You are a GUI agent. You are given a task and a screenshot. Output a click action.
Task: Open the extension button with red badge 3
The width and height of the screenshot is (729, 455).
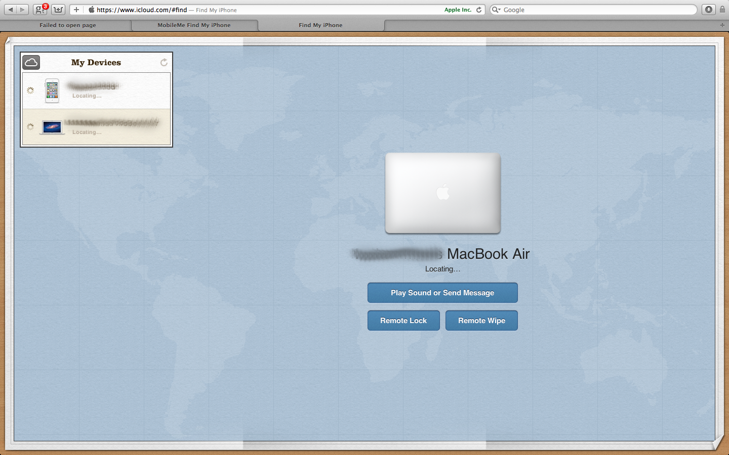(x=40, y=10)
